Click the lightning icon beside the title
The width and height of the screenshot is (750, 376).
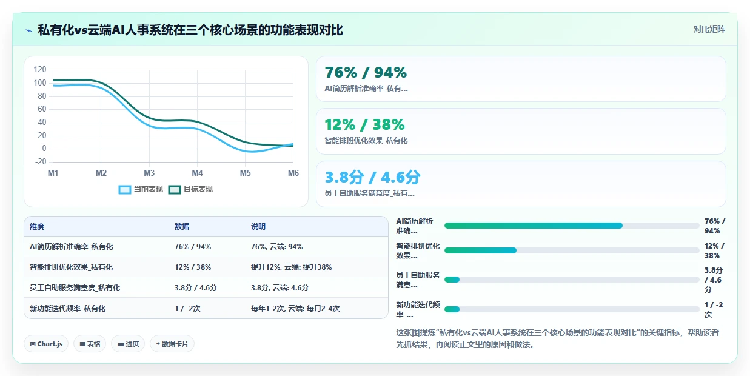click(x=28, y=30)
